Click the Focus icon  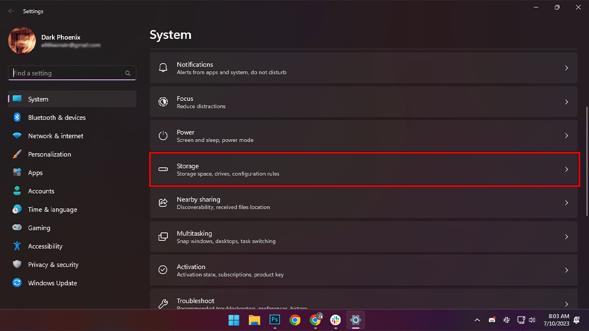163,102
